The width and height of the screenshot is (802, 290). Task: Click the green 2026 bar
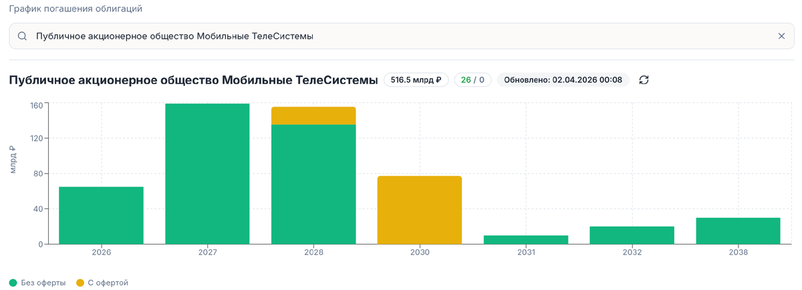point(101,215)
